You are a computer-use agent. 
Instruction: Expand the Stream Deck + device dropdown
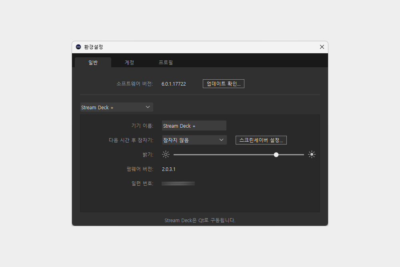(x=116, y=107)
